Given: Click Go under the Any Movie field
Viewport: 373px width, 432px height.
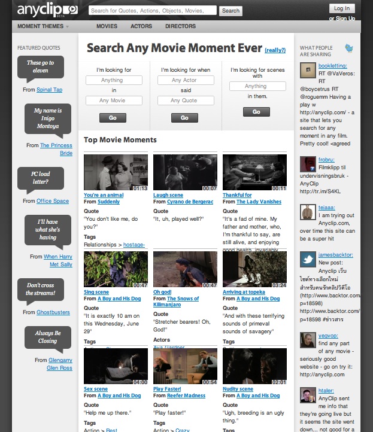Looking at the screenshot, I should tap(113, 118).
